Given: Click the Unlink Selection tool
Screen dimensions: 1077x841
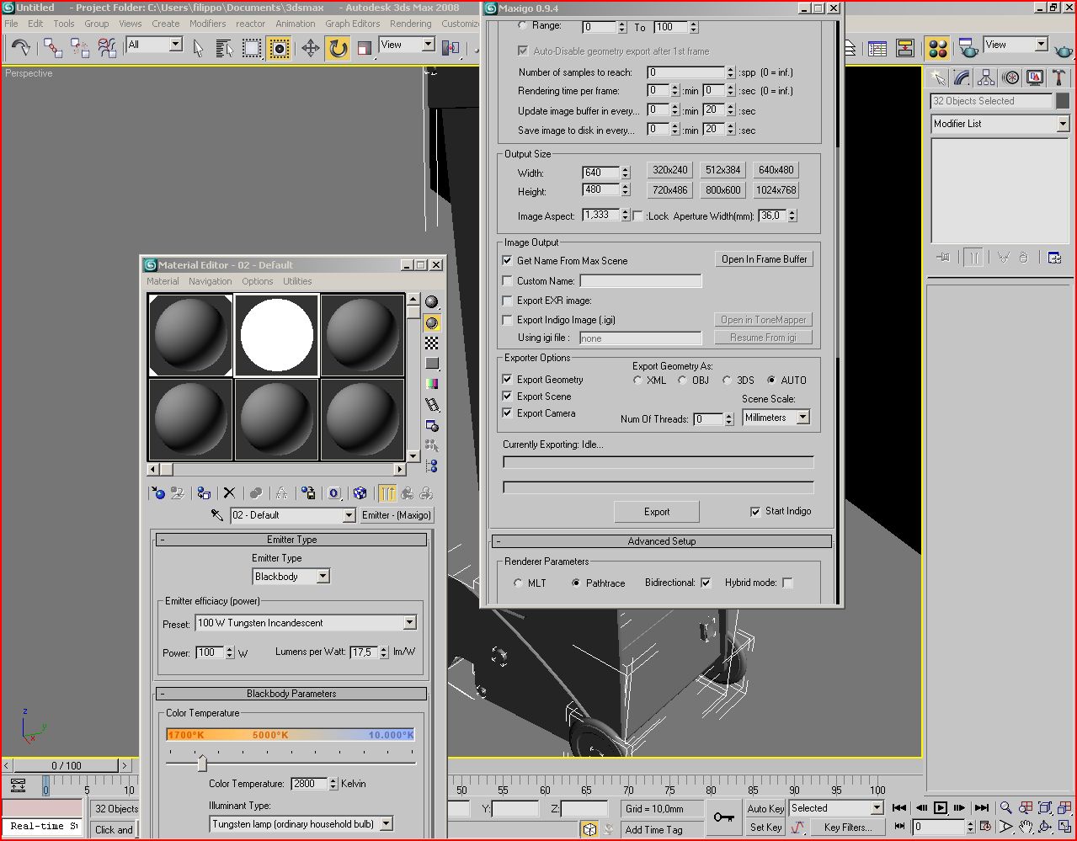Looking at the screenshot, I should tap(80, 47).
